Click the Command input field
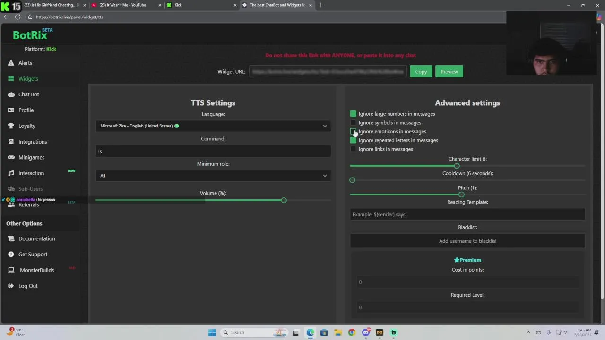This screenshot has height=340, width=605. pos(213,151)
